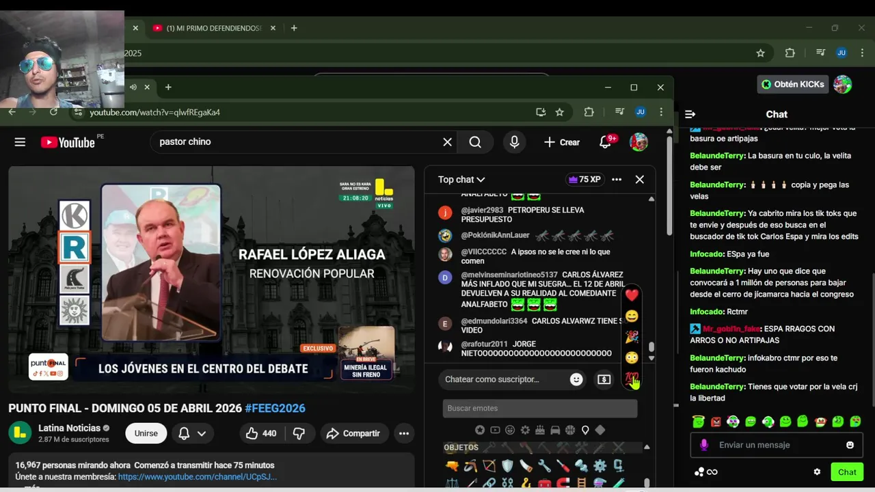Jump to the car travel emoji category
The height and width of the screenshot is (492, 875).
tap(555, 430)
